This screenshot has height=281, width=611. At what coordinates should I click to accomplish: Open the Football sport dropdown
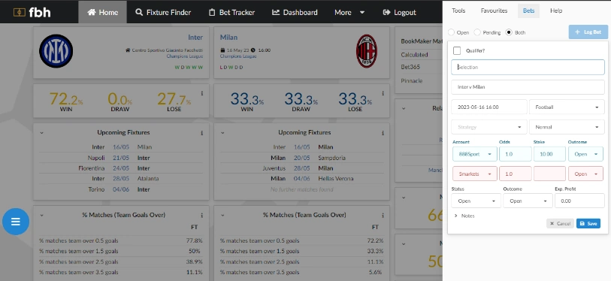click(x=567, y=107)
